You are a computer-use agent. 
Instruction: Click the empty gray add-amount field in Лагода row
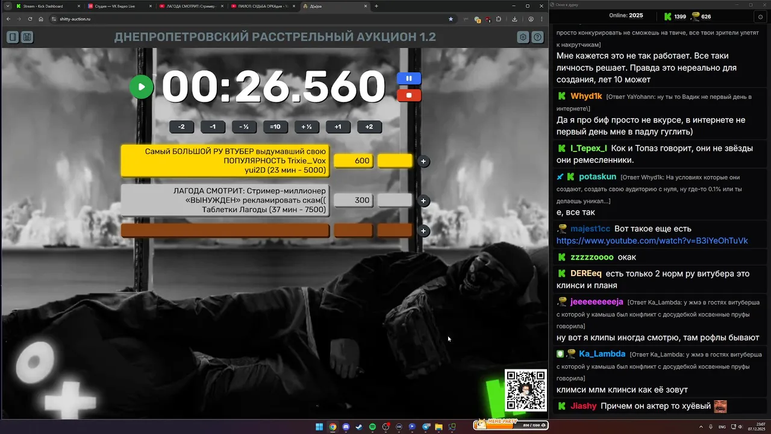(395, 201)
